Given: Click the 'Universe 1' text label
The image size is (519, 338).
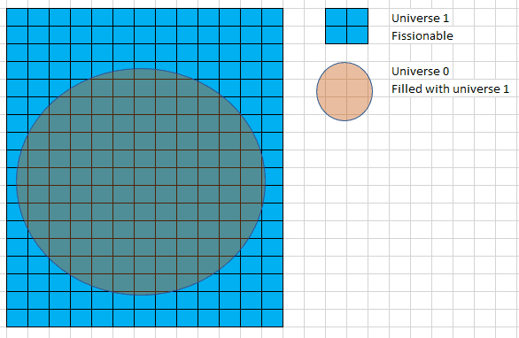Looking at the screenshot, I should tap(420, 19).
